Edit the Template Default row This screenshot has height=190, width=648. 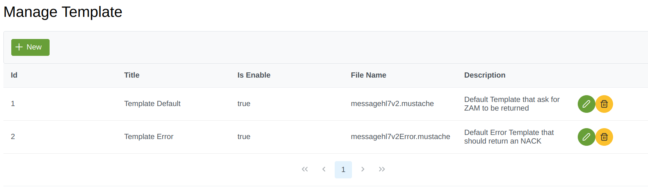(x=586, y=104)
